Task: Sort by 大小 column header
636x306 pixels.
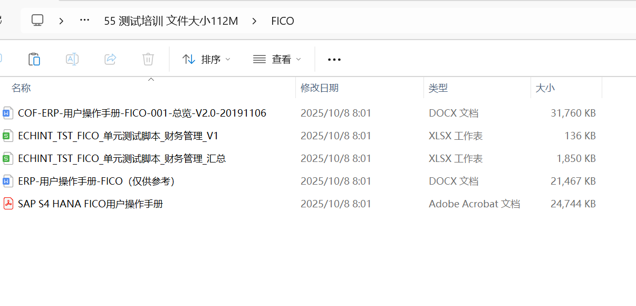Action: pos(545,88)
